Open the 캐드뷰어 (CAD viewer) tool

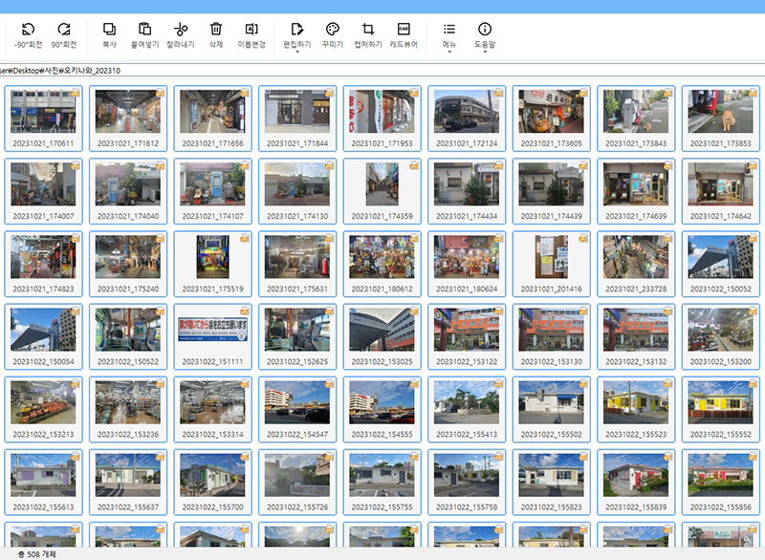pos(404,35)
